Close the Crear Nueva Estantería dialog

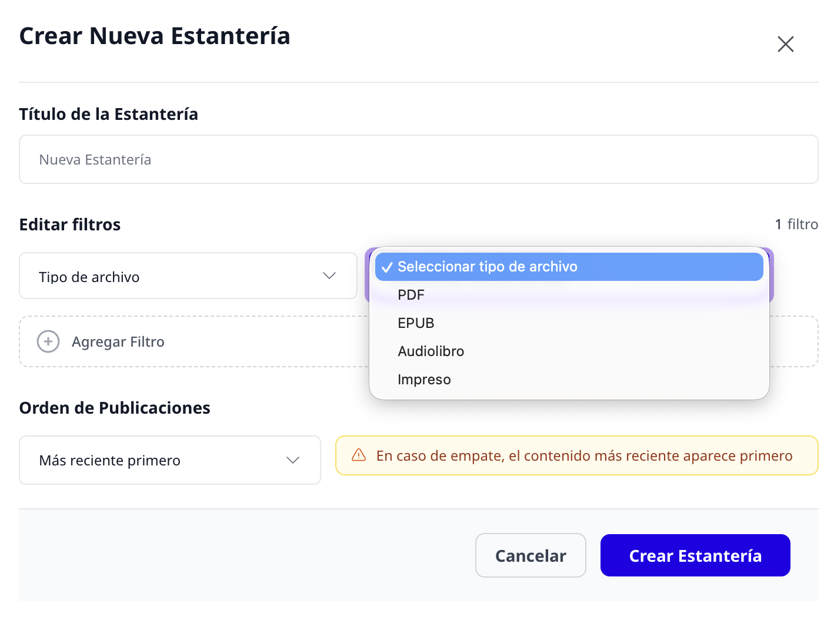(x=785, y=44)
